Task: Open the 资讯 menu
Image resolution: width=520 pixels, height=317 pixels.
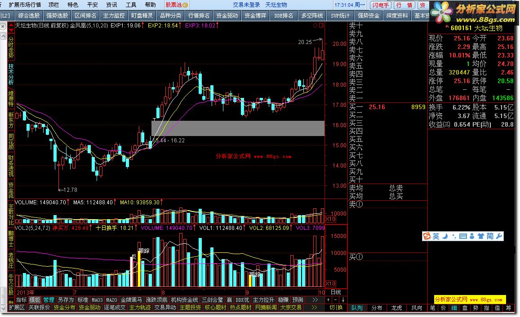Action: tap(111, 4)
